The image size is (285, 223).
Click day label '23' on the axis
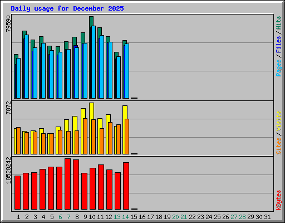click(200, 217)
